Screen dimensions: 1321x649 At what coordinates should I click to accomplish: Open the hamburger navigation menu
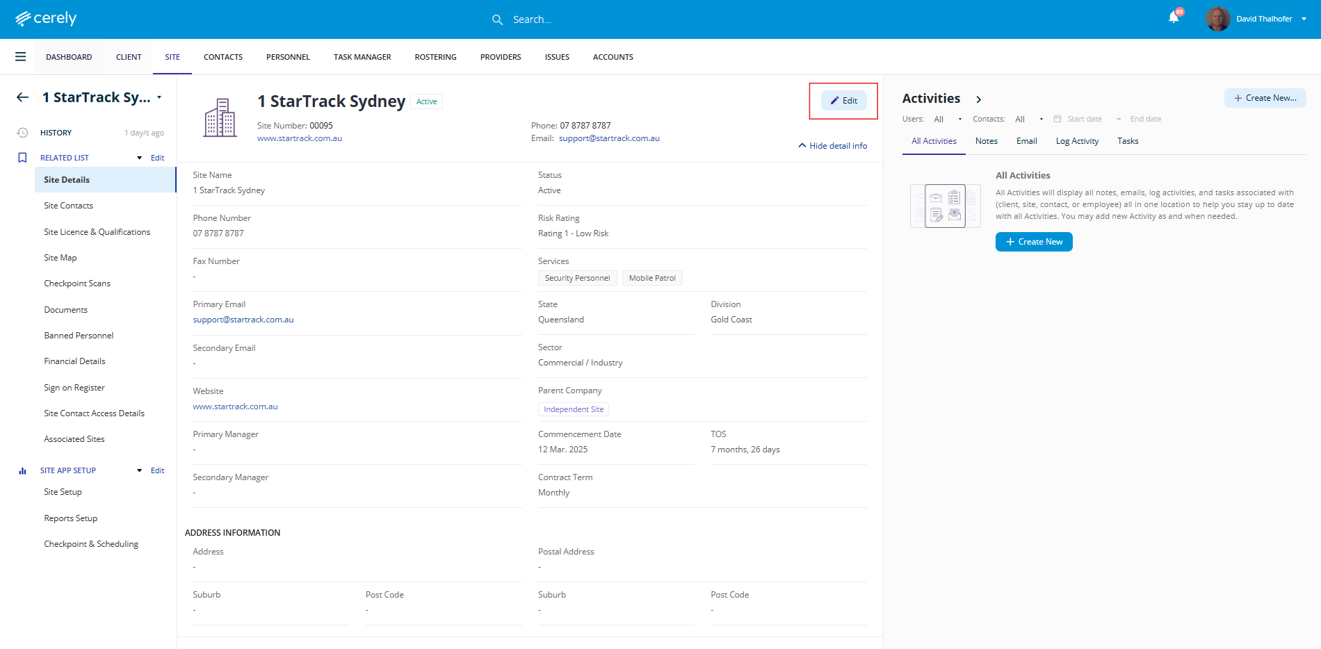(x=21, y=57)
